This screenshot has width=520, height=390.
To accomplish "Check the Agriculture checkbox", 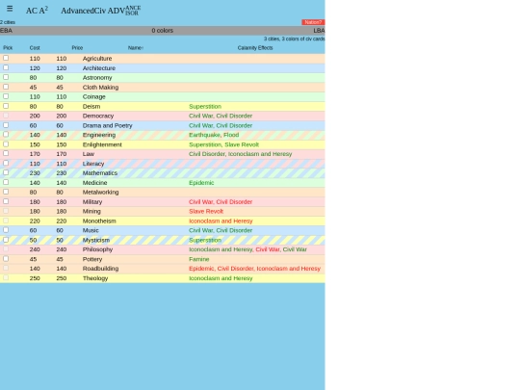I will [6, 58].
